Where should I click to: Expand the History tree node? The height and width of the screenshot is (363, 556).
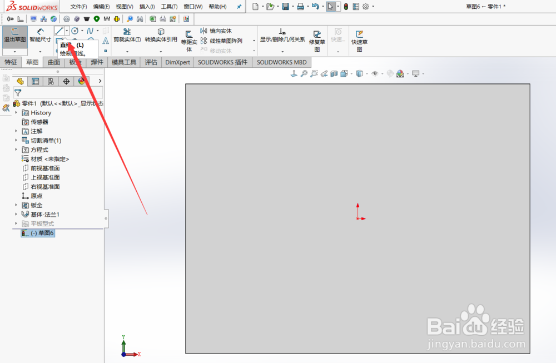[17, 112]
